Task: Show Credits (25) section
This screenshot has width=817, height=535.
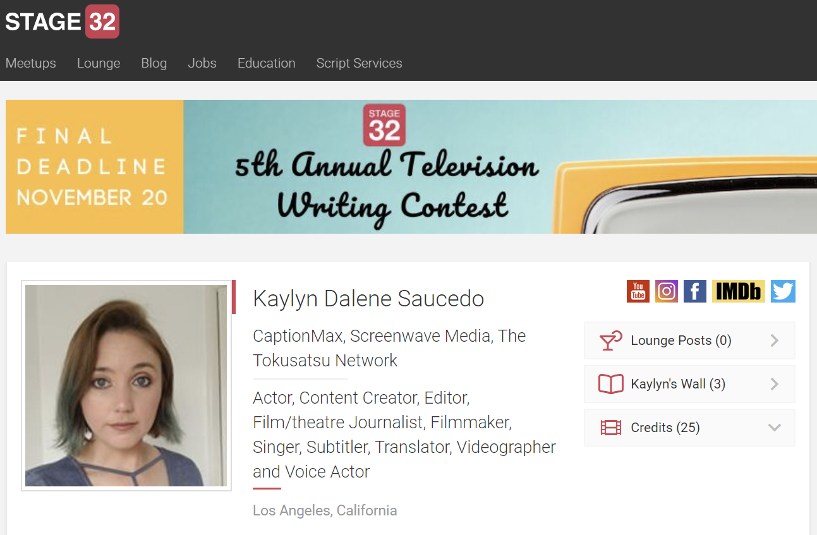Action: point(689,428)
